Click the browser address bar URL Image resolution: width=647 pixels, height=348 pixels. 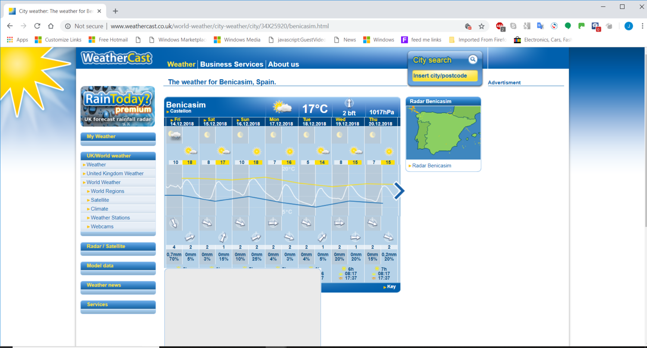[x=220, y=26]
